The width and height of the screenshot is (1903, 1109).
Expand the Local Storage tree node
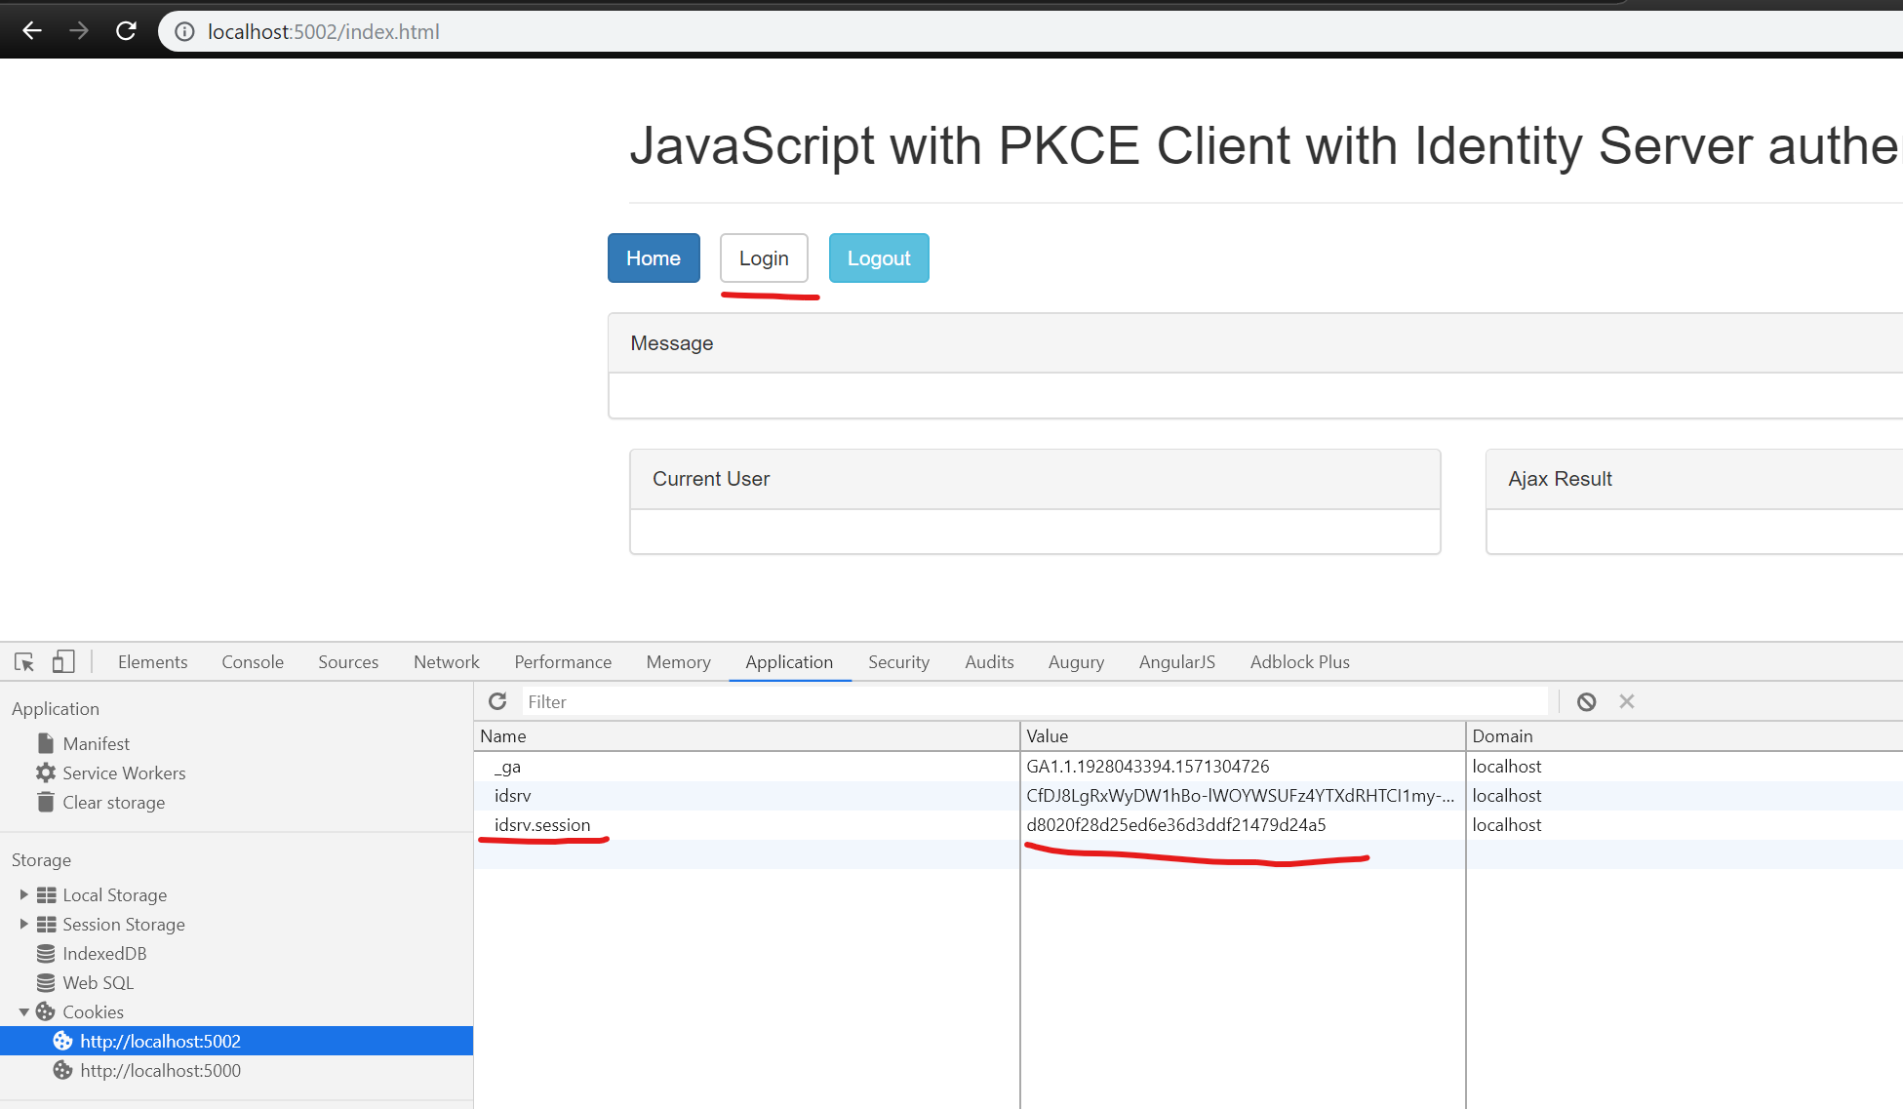[x=23, y=894]
